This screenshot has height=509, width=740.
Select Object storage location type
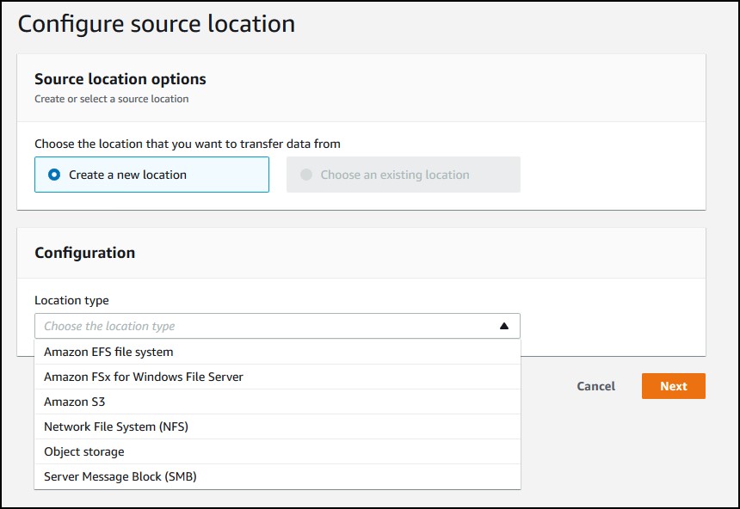tap(277, 452)
